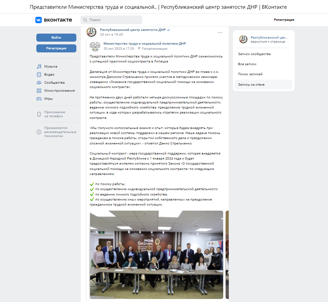Open the Музыка music note icon

click(39, 67)
